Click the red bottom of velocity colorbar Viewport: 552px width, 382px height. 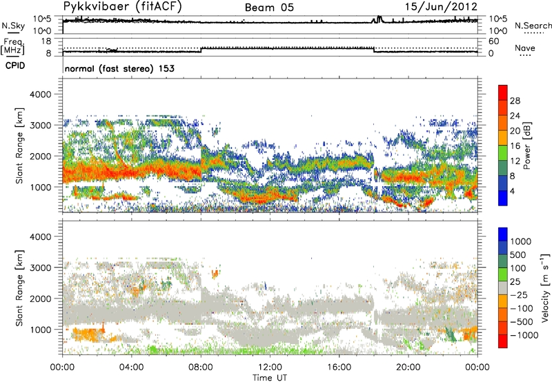pyautogui.click(x=503, y=341)
